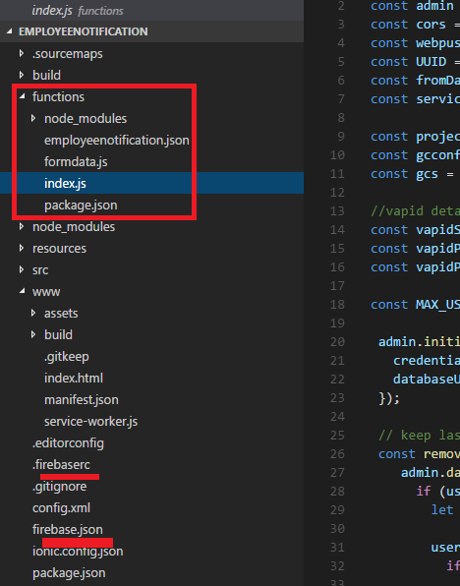Select the resources folder label

(59, 249)
